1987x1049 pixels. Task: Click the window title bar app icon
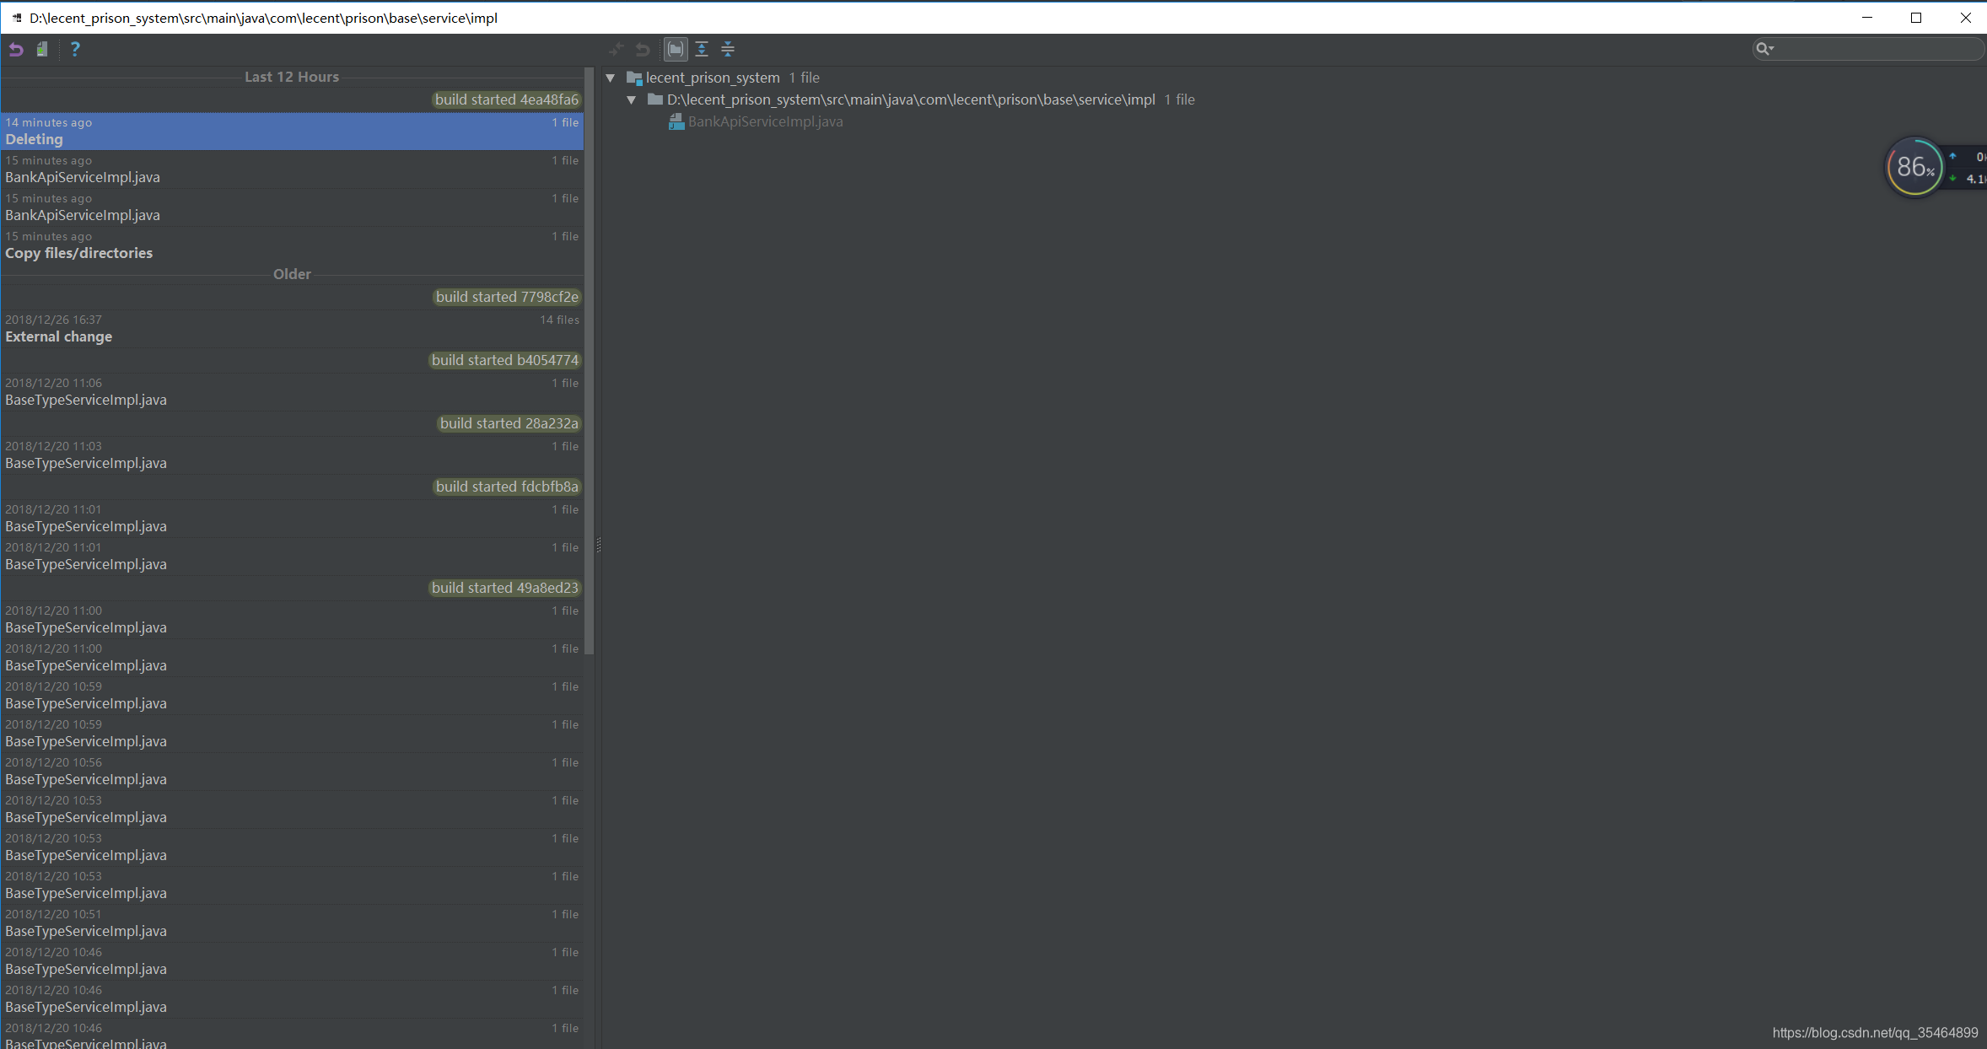click(17, 18)
